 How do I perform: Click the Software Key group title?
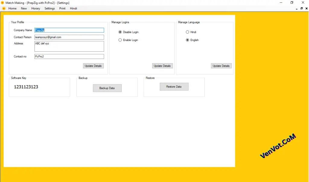[x=18, y=78]
